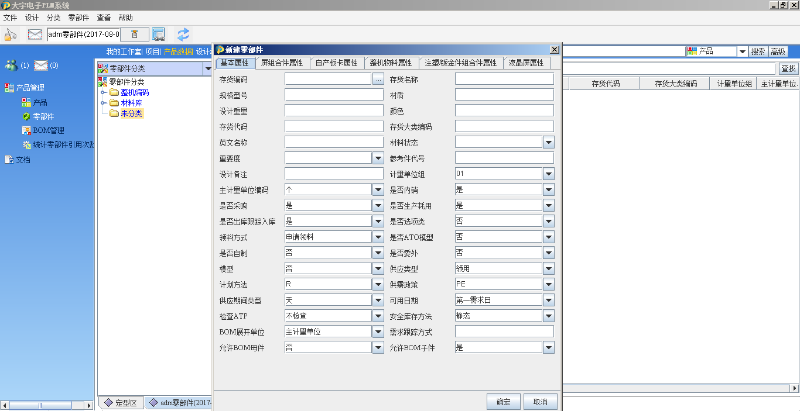
Task: Open 主计量单位编码 dropdown
Action: click(x=378, y=189)
